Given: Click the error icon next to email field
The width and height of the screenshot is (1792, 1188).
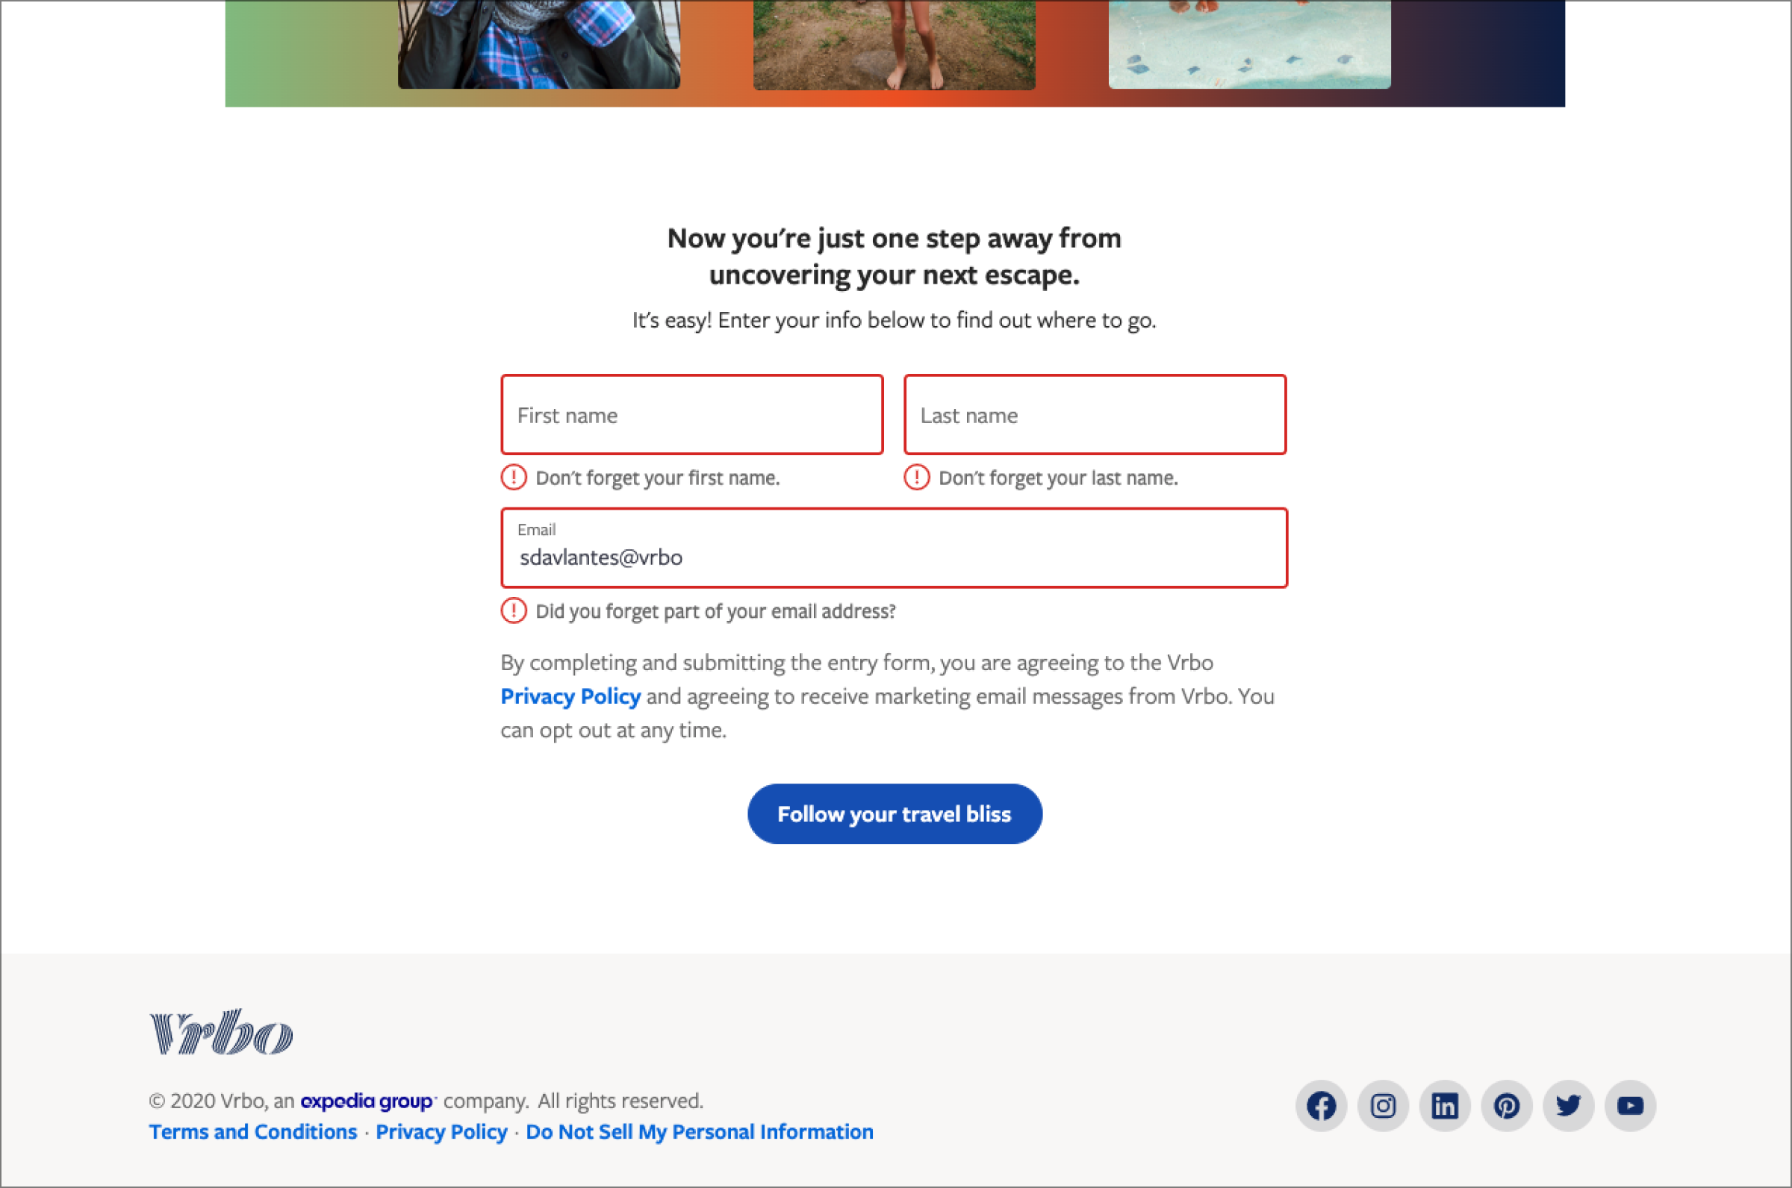Looking at the screenshot, I should [x=513, y=611].
